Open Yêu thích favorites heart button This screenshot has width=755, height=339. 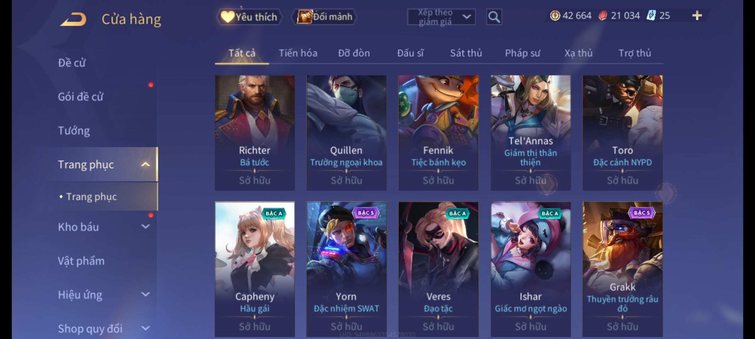pyautogui.click(x=249, y=17)
